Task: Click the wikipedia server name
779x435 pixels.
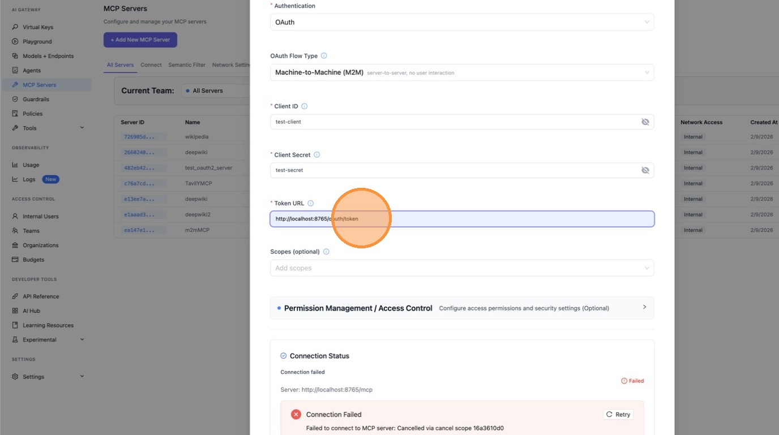Action: tap(197, 137)
